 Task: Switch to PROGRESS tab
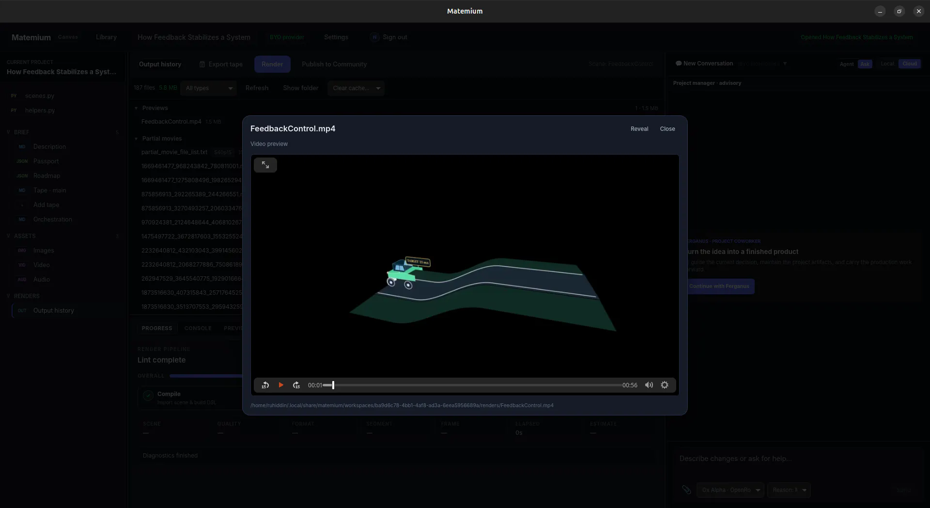point(157,328)
